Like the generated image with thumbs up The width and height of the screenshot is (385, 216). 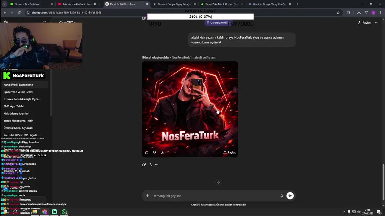146,152
